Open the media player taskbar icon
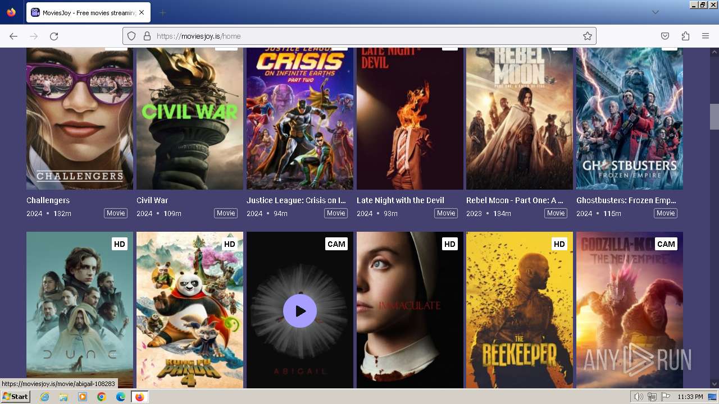The height and width of the screenshot is (404, 719). point(83,397)
